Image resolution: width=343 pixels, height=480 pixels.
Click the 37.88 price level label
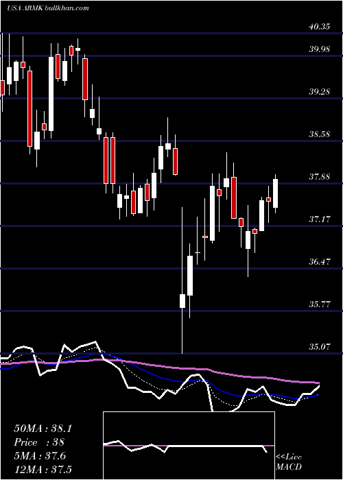click(x=320, y=177)
